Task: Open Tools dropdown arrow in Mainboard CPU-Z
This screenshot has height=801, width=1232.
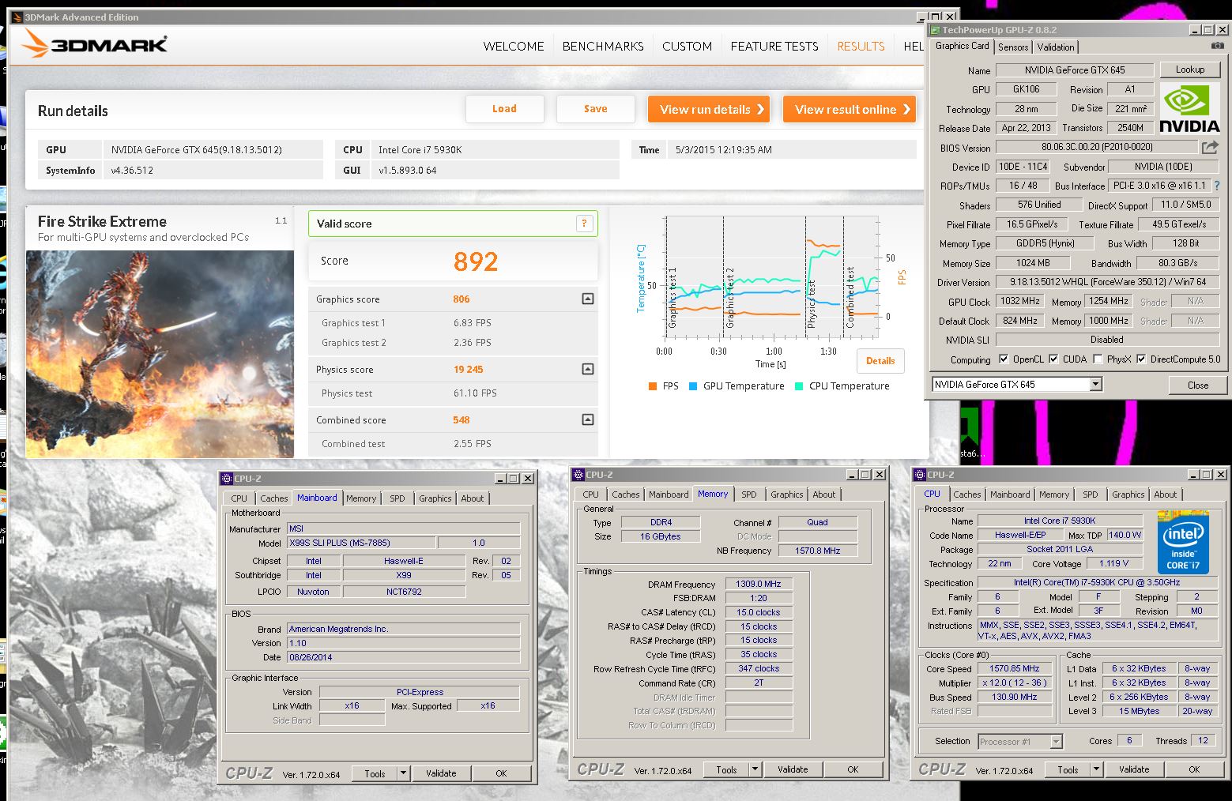Action: (x=403, y=773)
